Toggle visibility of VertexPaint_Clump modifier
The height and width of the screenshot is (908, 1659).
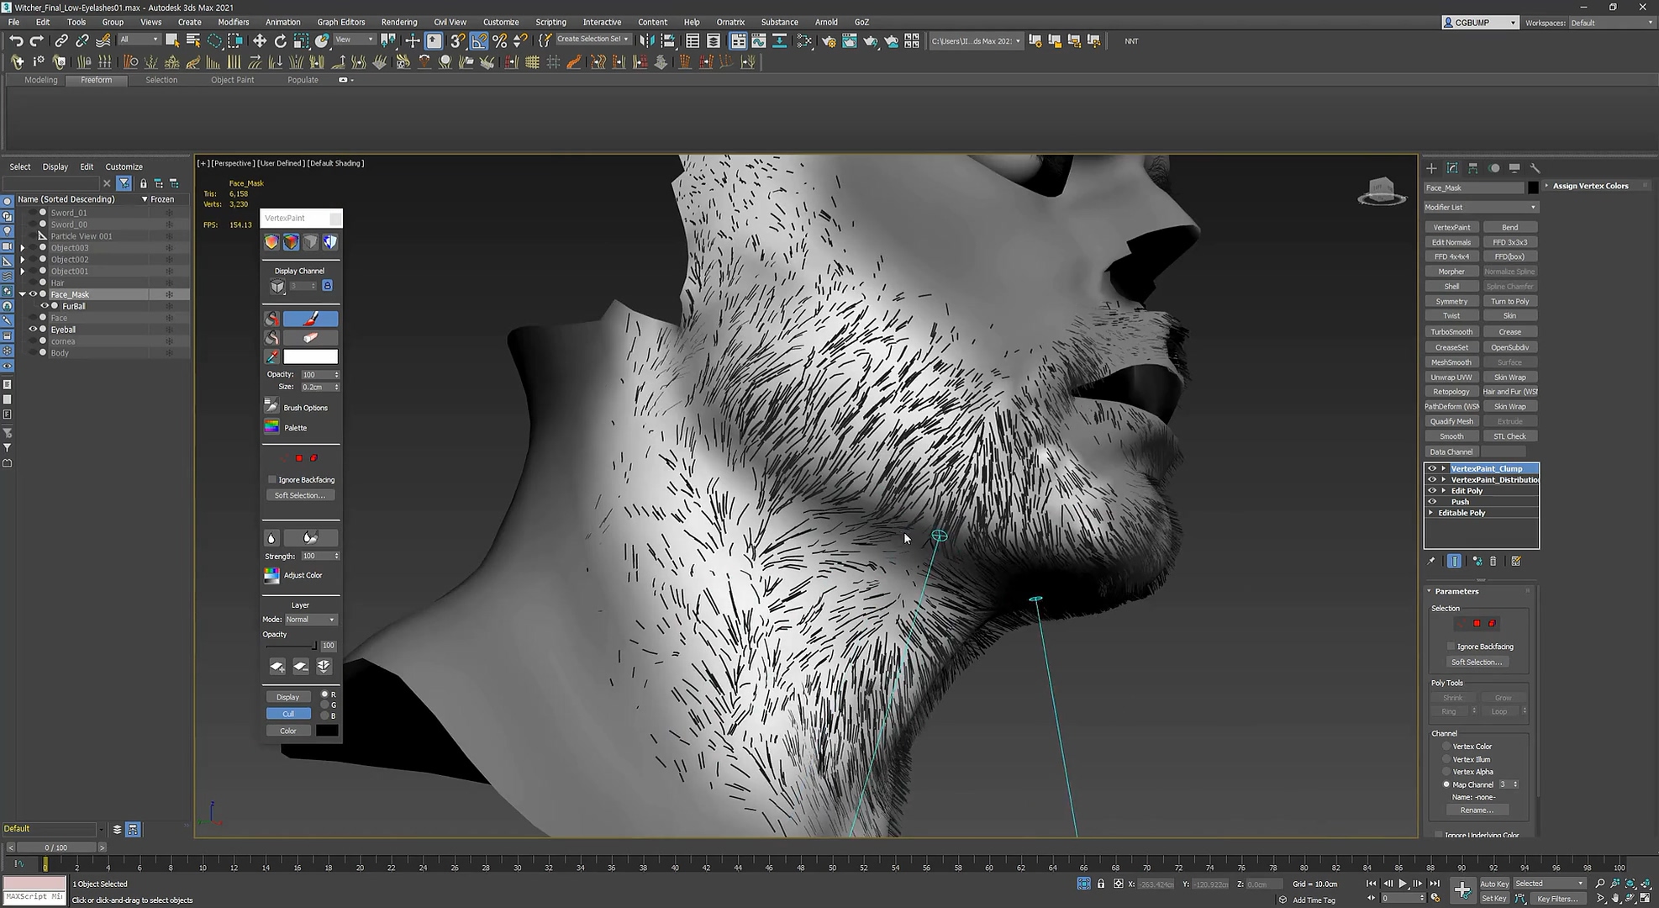click(1432, 468)
